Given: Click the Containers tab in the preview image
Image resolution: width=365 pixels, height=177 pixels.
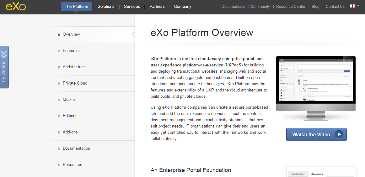Looking at the screenshot, I should tap(317, 174).
